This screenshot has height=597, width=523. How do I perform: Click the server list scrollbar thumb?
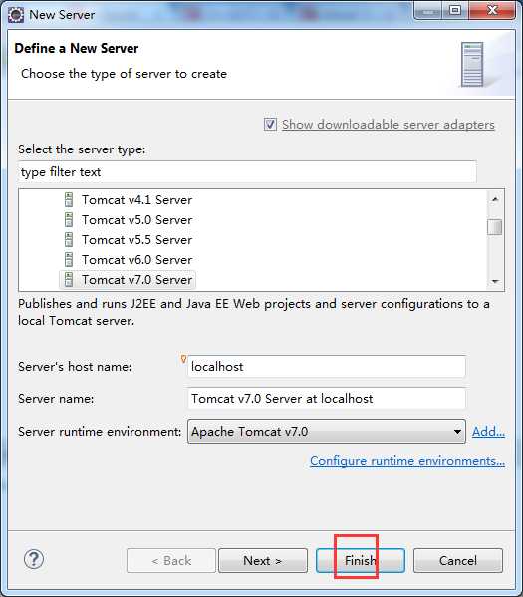pyautogui.click(x=495, y=227)
